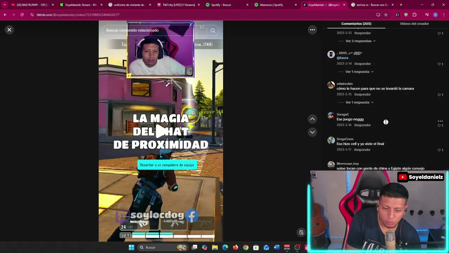Viewport: 449px width, 253px height.
Task: Open the media control playlist icon
Action: 427,15
